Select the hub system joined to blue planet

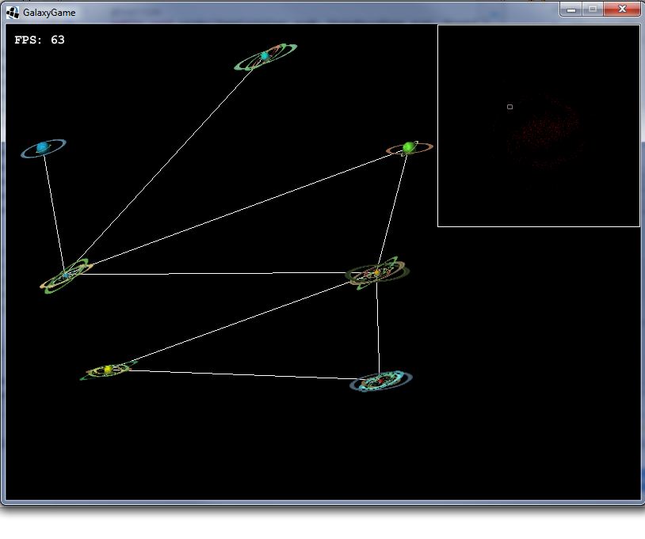(66, 275)
